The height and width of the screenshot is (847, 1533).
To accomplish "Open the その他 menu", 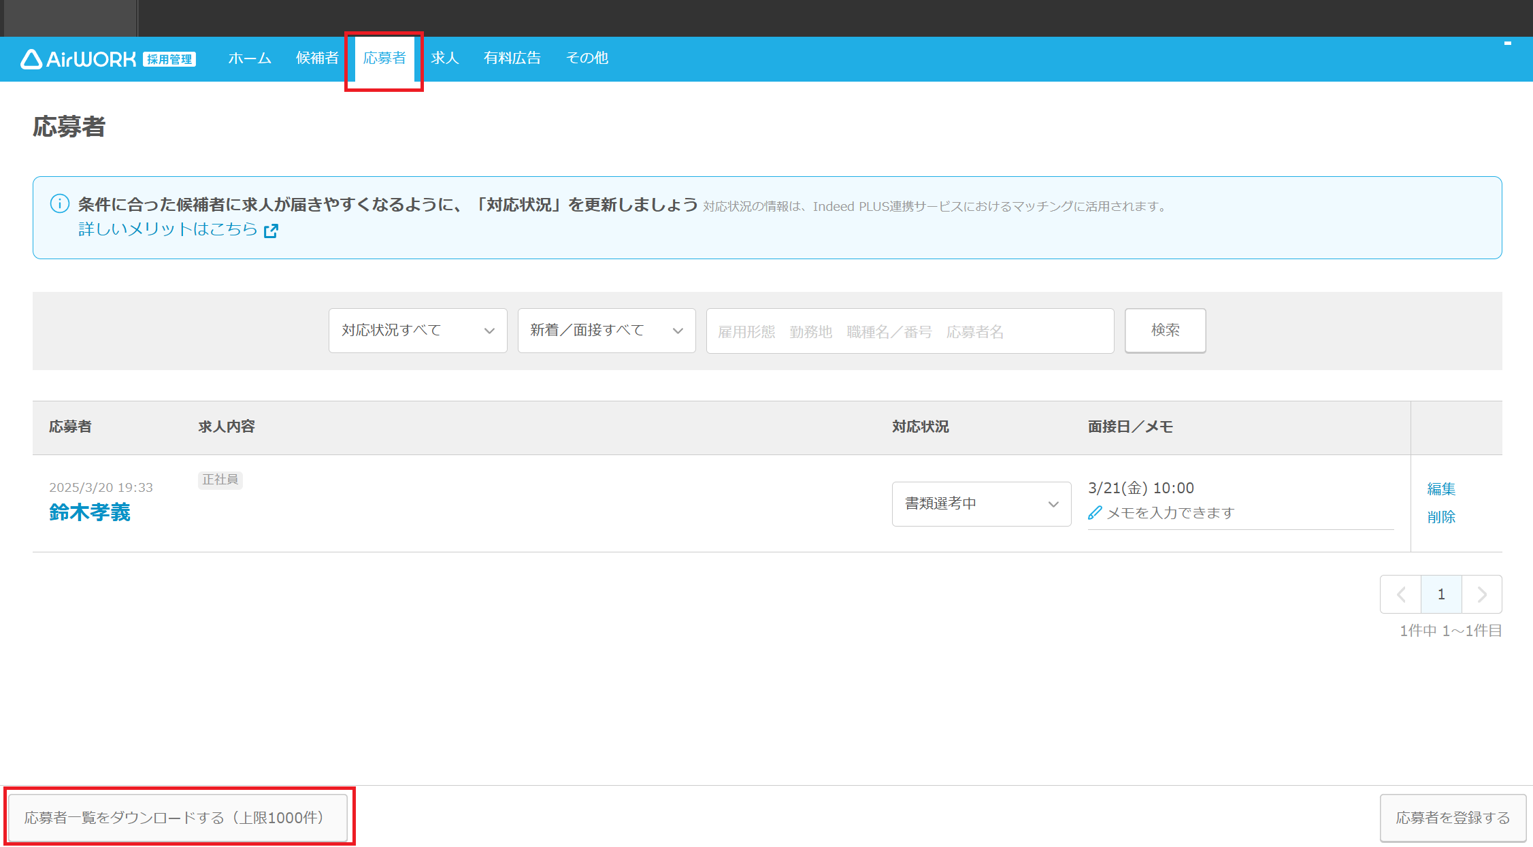I will click(x=587, y=59).
